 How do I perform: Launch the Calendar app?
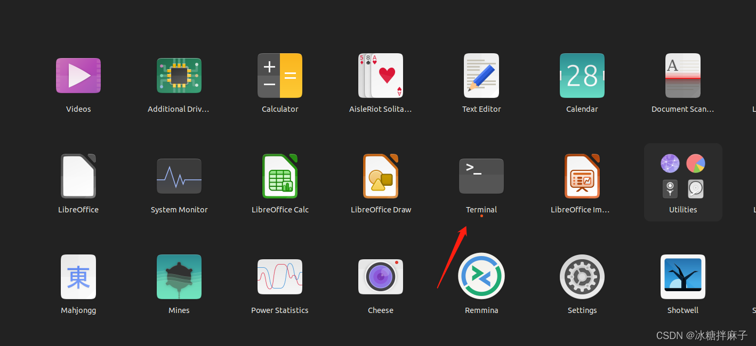(582, 76)
